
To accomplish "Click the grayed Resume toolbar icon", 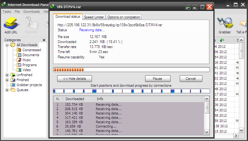I will 32,23.
